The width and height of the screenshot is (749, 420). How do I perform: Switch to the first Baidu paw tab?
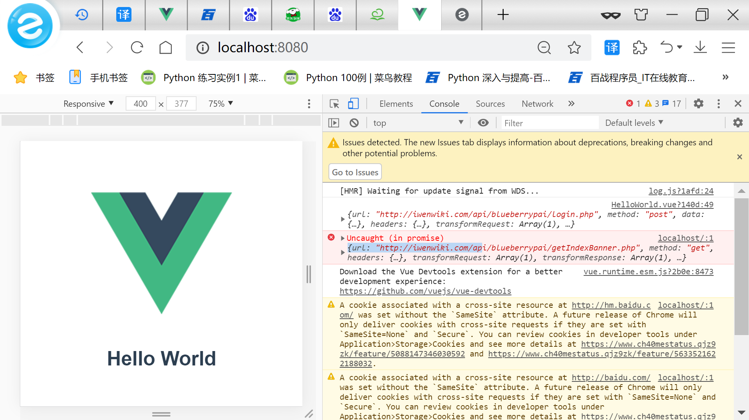[x=250, y=15]
